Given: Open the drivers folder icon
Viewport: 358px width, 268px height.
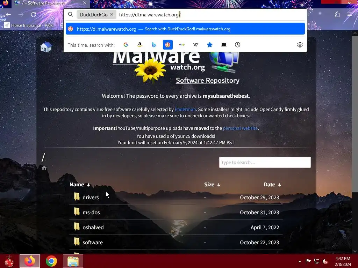Looking at the screenshot, I should coord(77,197).
